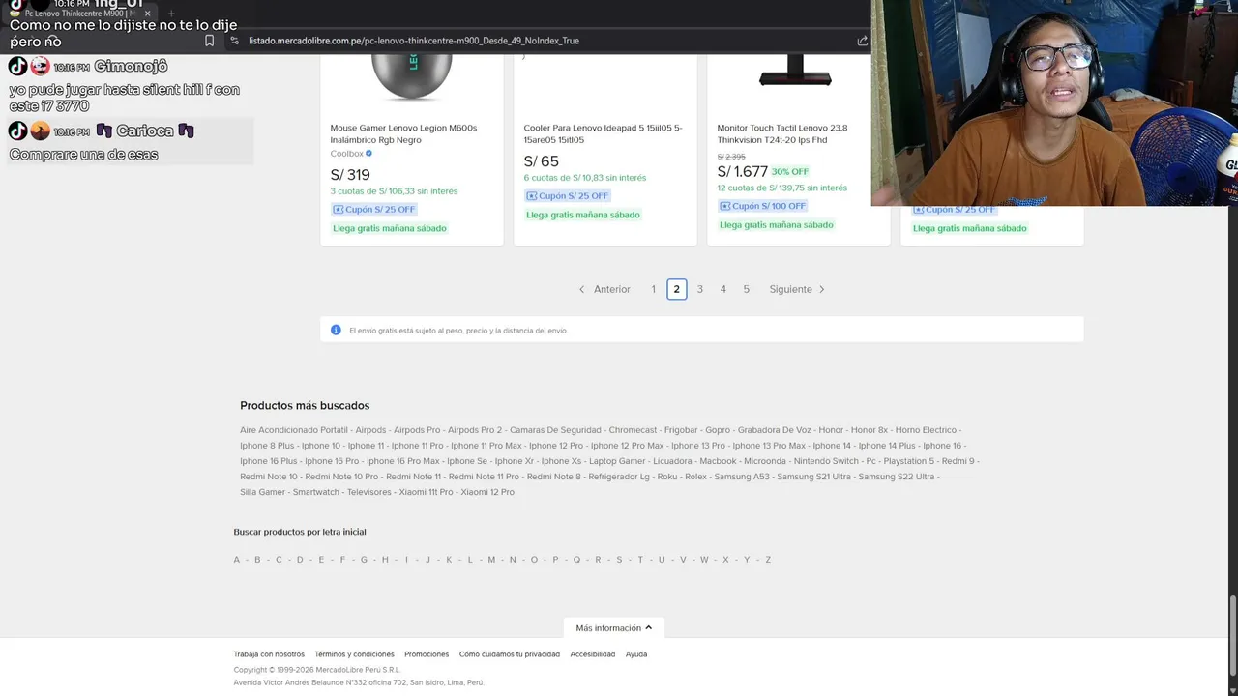Open Cómo cuidamos tu privacidad link
This screenshot has height=696, width=1238.
[510, 654]
